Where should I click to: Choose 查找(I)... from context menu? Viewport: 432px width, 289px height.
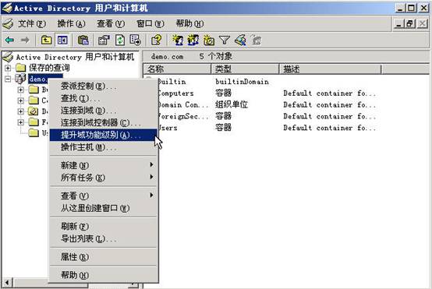pyautogui.click(x=103, y=98)
